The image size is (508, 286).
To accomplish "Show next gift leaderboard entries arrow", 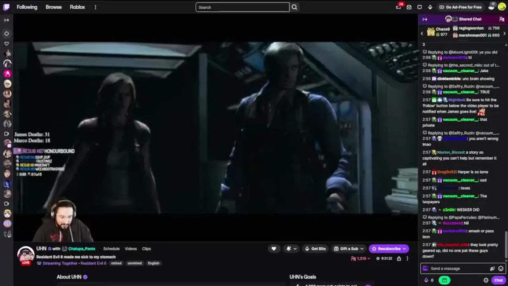I will (x=504, y=33).
